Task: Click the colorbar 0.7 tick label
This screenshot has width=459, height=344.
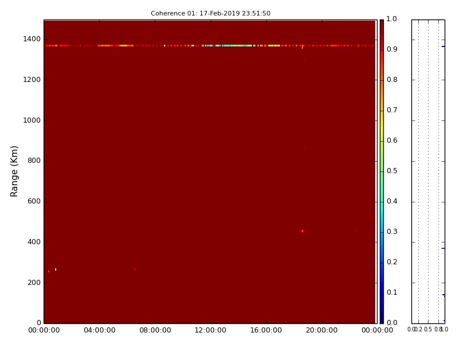Action: pyautogui.click(x=392, y=110)
